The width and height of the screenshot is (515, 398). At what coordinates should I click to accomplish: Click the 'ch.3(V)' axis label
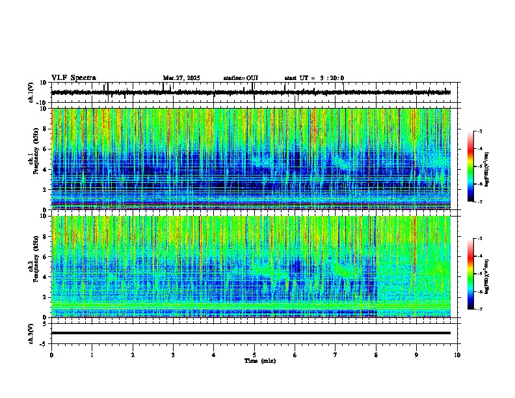click(x=31, y=334)
